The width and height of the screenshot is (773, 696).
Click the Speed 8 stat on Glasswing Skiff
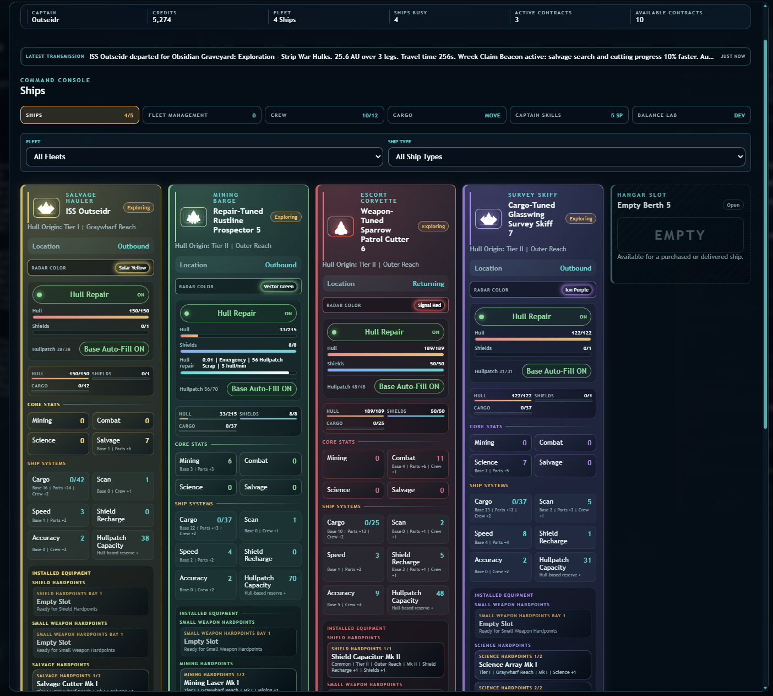tap(501, 537)
